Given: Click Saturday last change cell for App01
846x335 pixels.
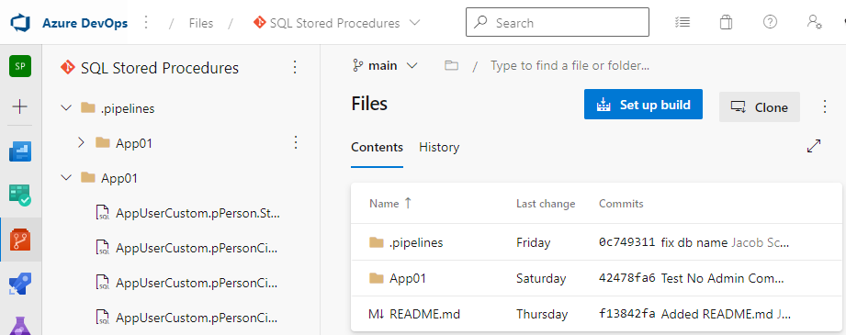Looking at the screenshot, I should click(x=541, y=278).
